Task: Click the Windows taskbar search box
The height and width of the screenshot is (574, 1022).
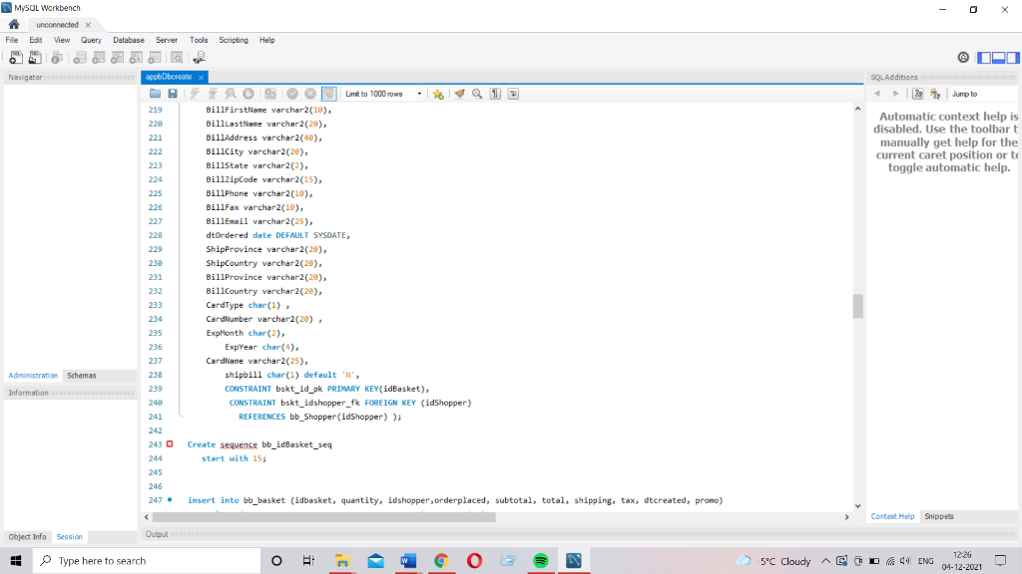Action: tap(147, 560)
